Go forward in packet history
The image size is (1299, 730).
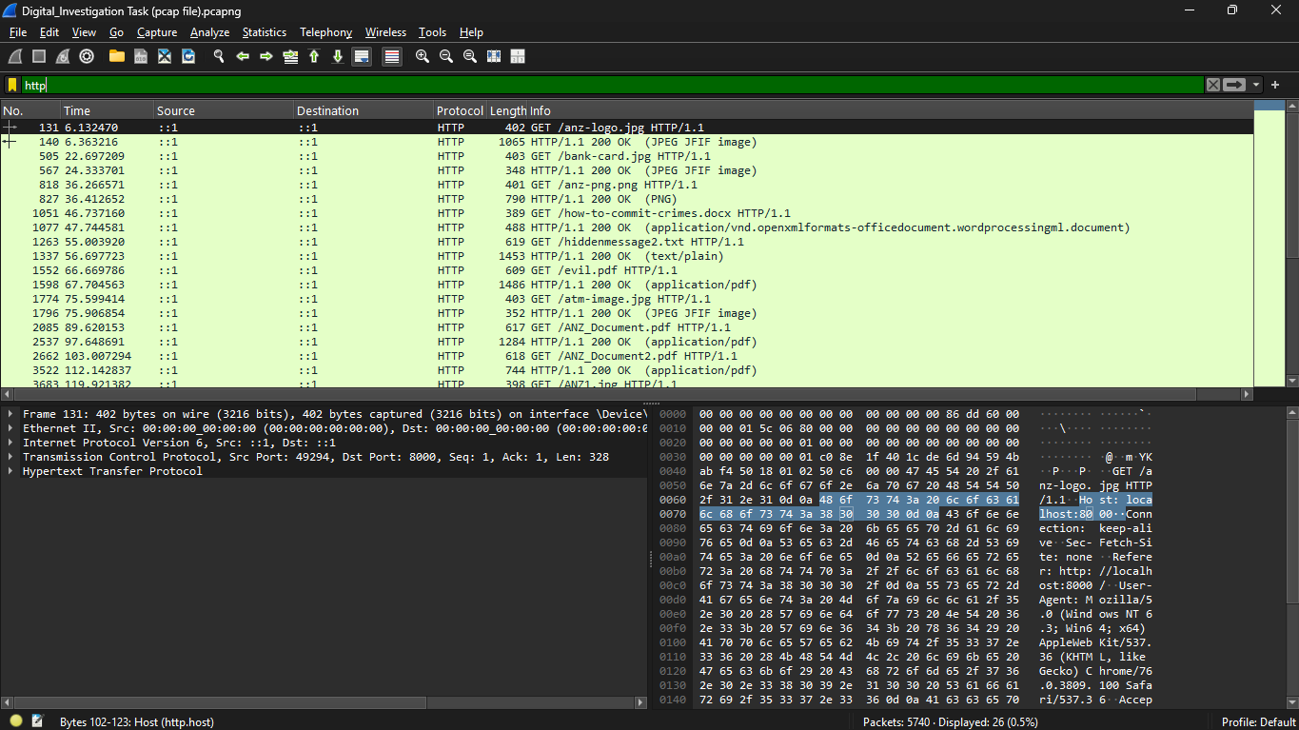pos(266,57)
